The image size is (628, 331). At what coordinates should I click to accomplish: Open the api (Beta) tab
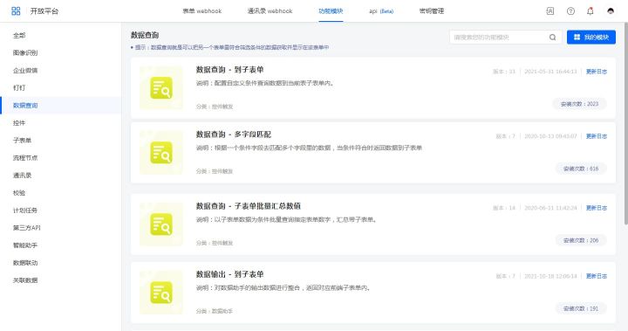click(381, 11)
